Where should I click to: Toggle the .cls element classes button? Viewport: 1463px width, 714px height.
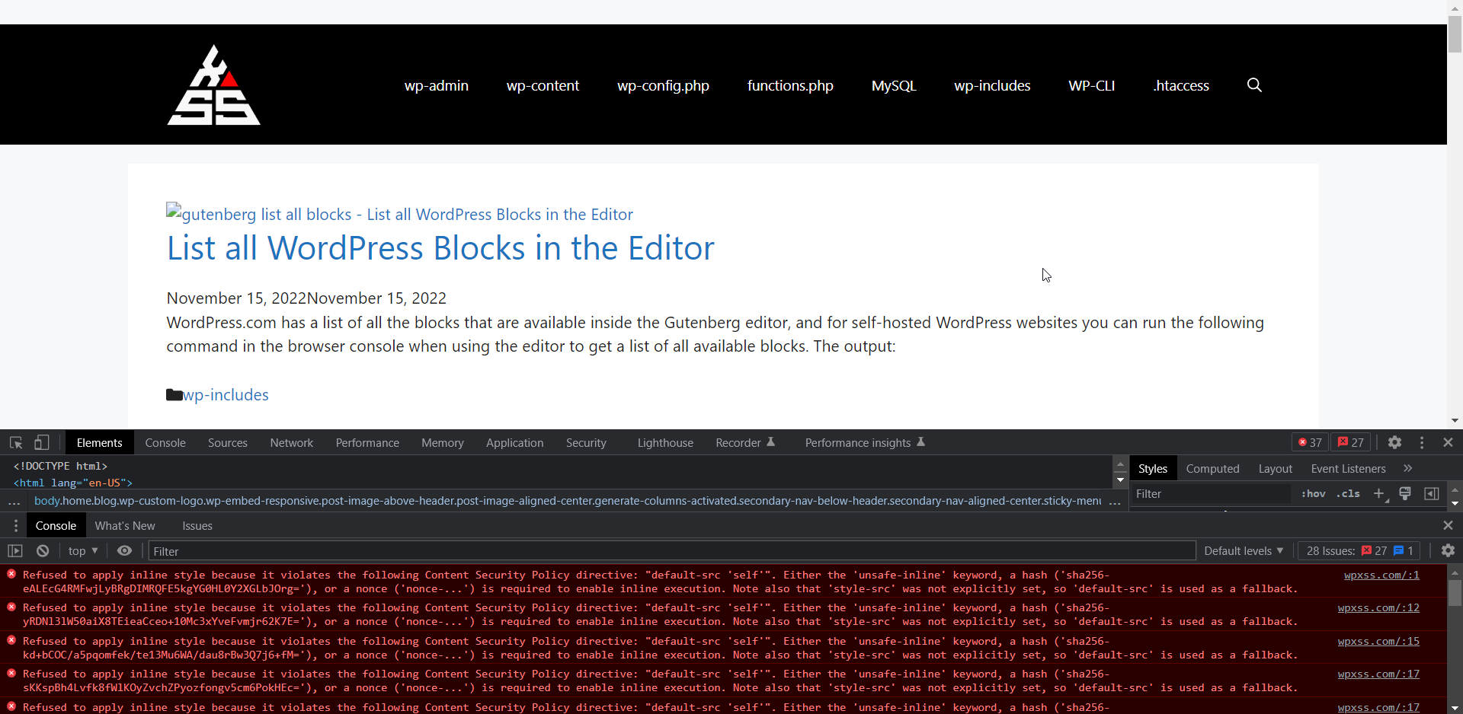(x=1349, y=493)
